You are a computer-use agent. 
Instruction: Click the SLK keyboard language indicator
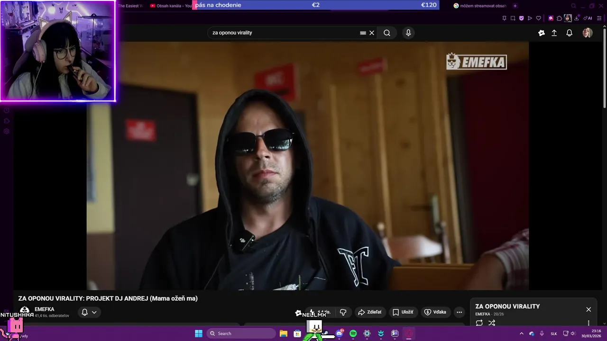[554, 333]
